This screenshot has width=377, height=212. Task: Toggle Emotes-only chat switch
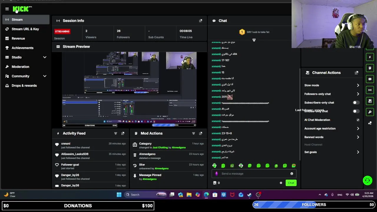pyautogui.click(x=356, y=111)
